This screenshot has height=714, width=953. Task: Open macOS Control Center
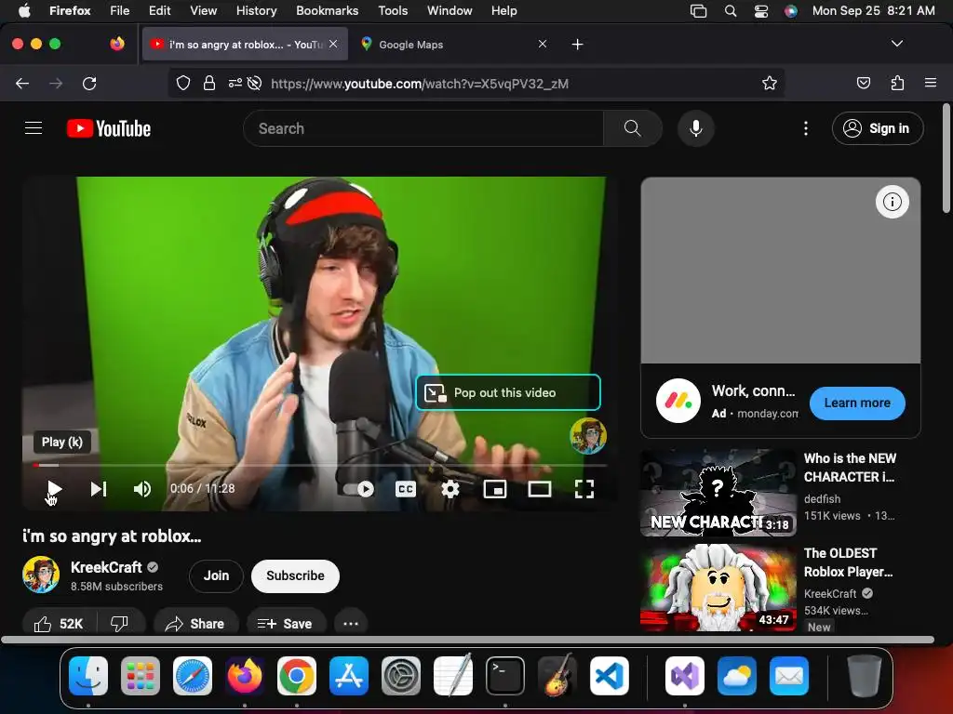tap(761, 11)
